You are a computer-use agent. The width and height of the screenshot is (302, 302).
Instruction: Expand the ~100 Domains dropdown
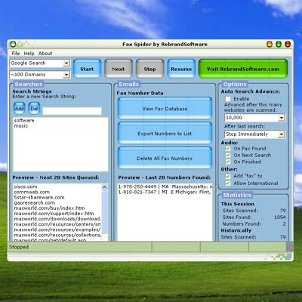[40, 75]
